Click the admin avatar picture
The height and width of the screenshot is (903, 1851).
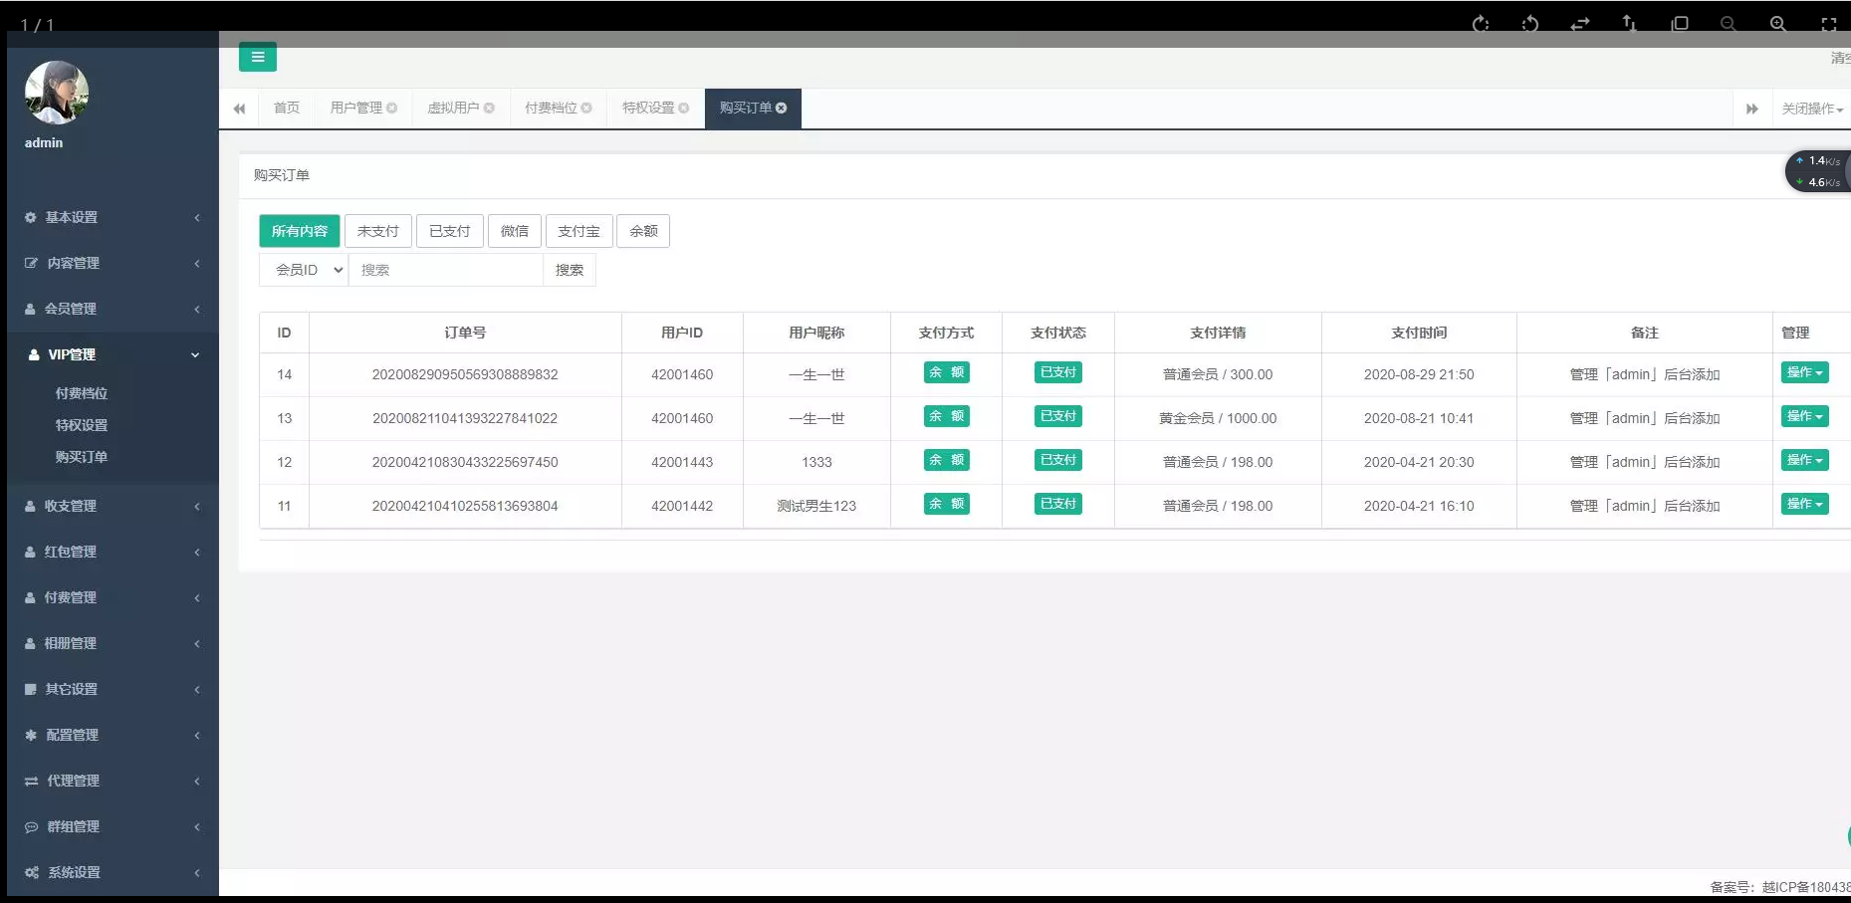[57, 93]
